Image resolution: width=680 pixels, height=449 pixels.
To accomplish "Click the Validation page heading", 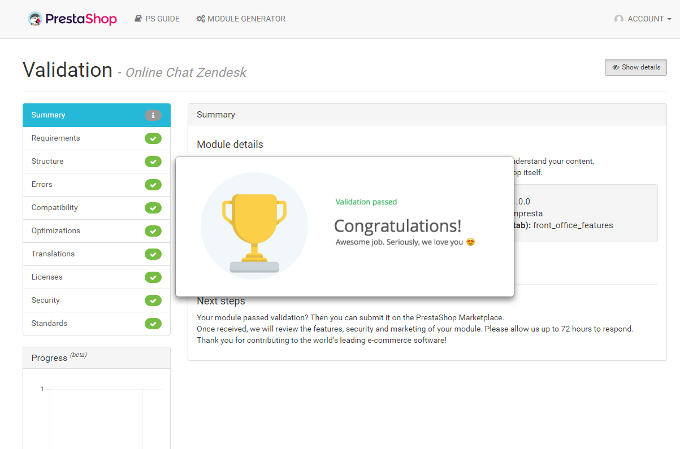I will 68,70.
